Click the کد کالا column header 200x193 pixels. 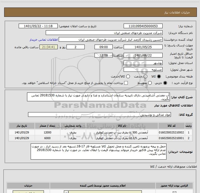click(x=171, y=126)
